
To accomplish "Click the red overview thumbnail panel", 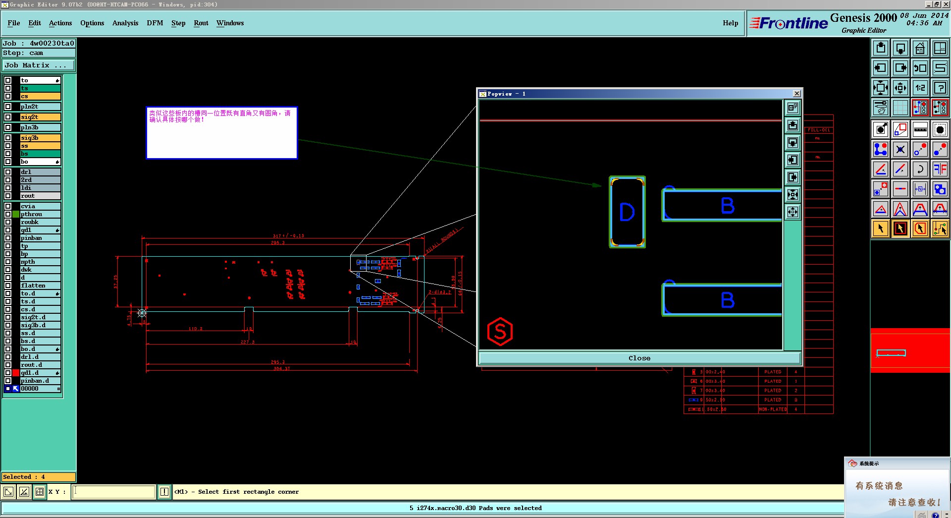I will (910, 350).
